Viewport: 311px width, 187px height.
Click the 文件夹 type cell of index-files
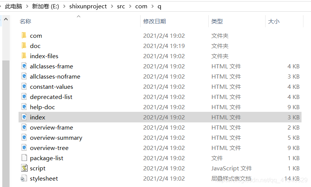point(220,56)
